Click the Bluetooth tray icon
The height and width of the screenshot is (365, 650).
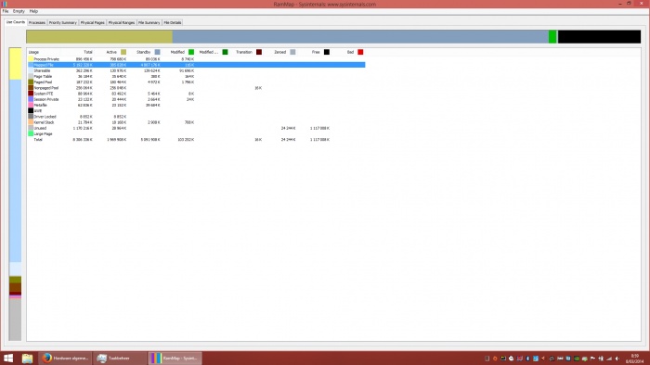[x=527, y=359]
